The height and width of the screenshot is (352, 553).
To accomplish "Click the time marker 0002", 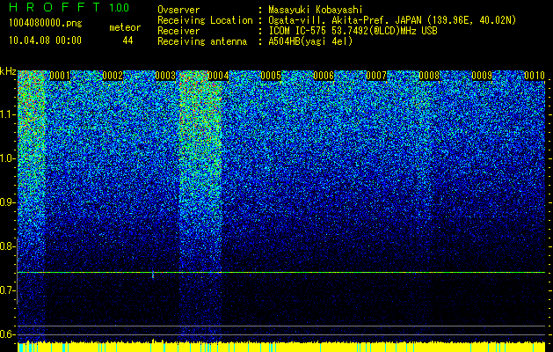I will click(113, 76).
